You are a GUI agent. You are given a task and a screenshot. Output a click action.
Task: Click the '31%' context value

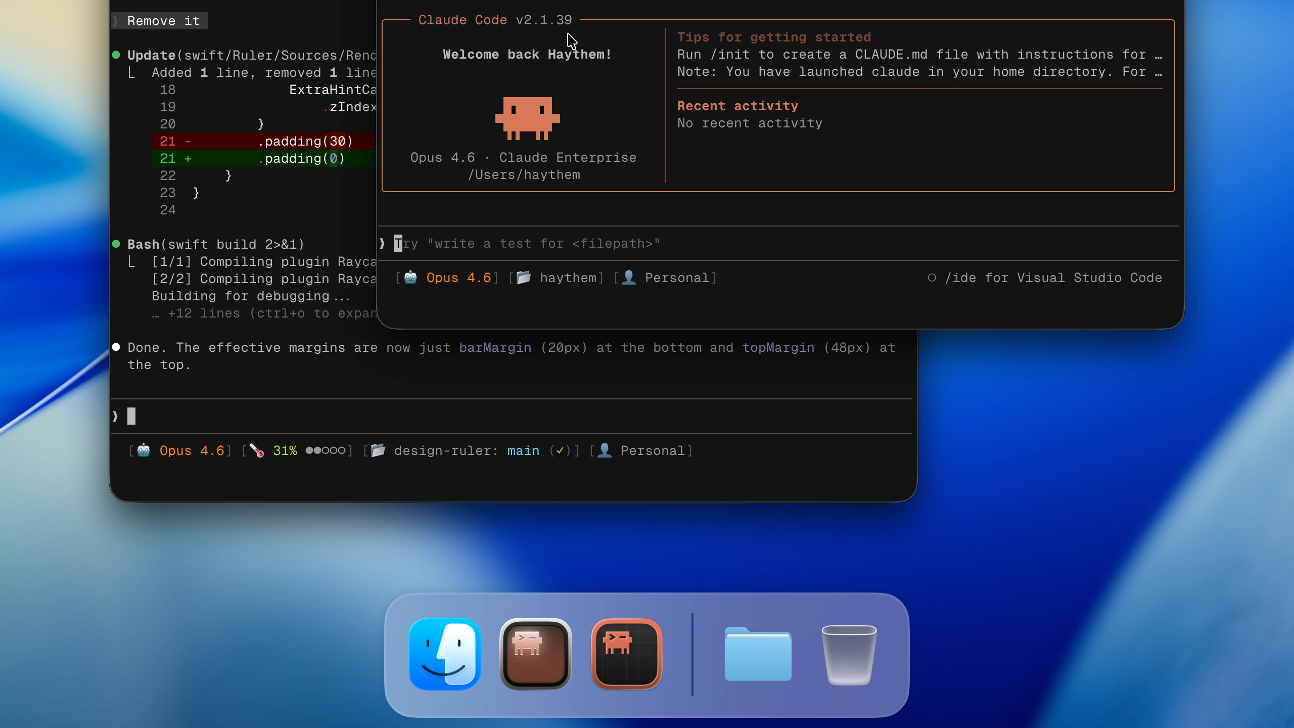(285, 450)
